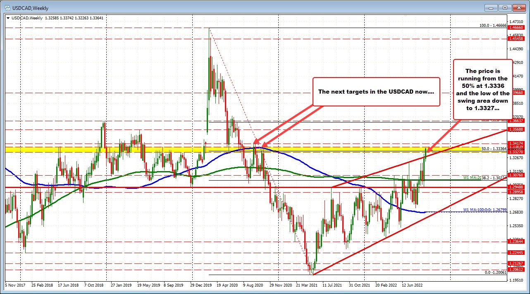
Task: Click the annotation box reading 'The next targets in the USDCAD now....'
Action: [x=376, y=92]
